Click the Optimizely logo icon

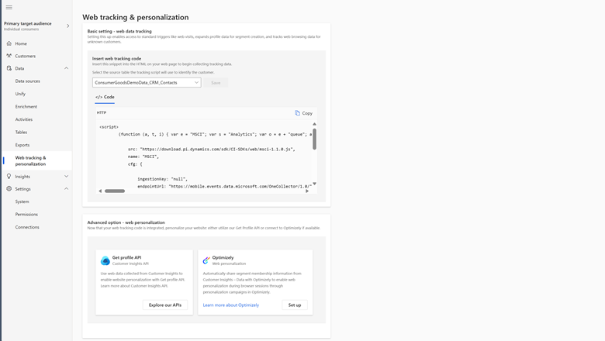click(x=206, y=260)
